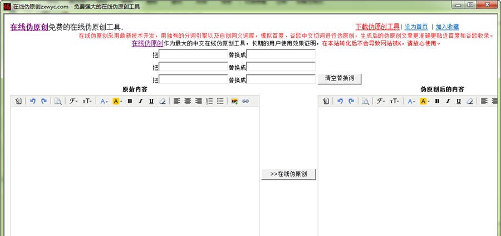This screenshot has width=501, height=236.
Task: Center align text in 原始内容 editor
Action: [x=188, y=101]
